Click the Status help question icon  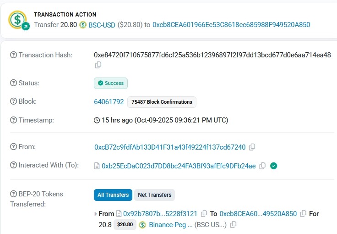[x=14, y=83]
